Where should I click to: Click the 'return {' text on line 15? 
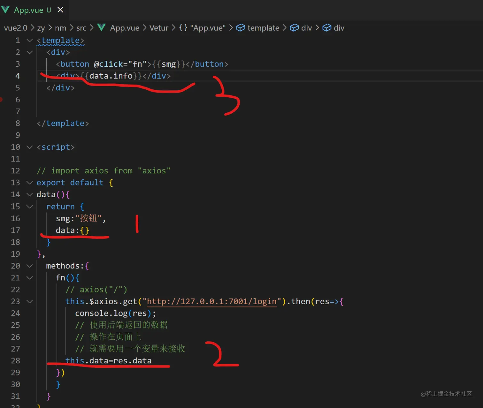(65, 207)
